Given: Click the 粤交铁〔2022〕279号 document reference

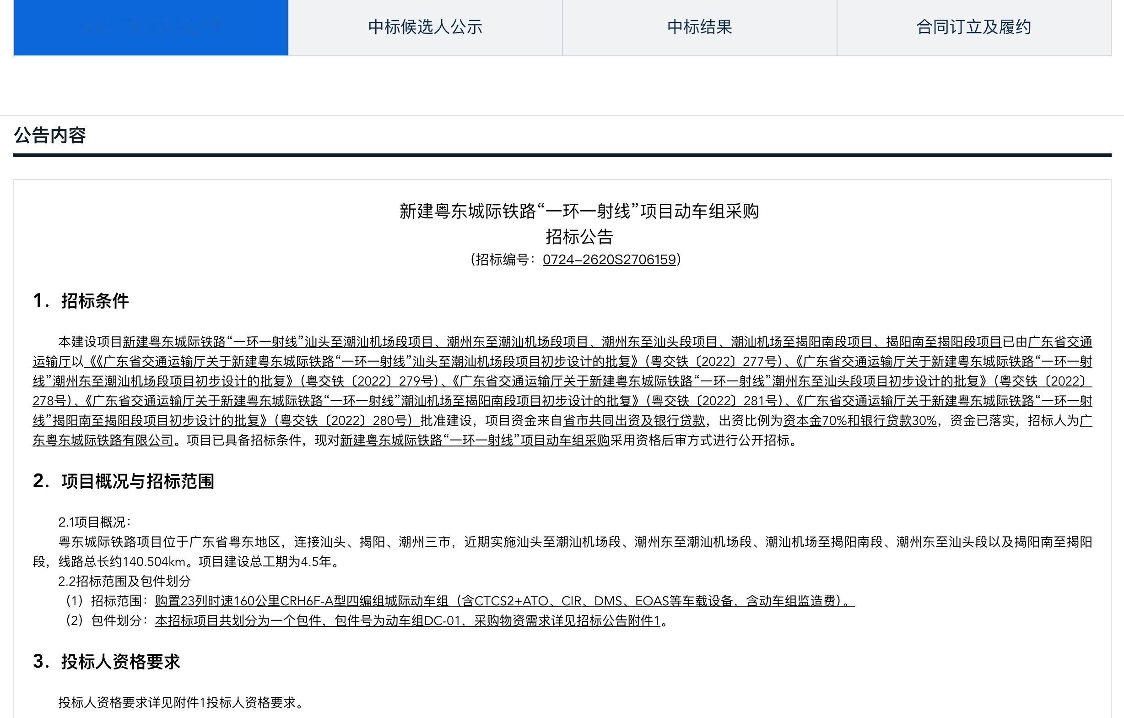Looking at the screenshot, I should point(371,381).
